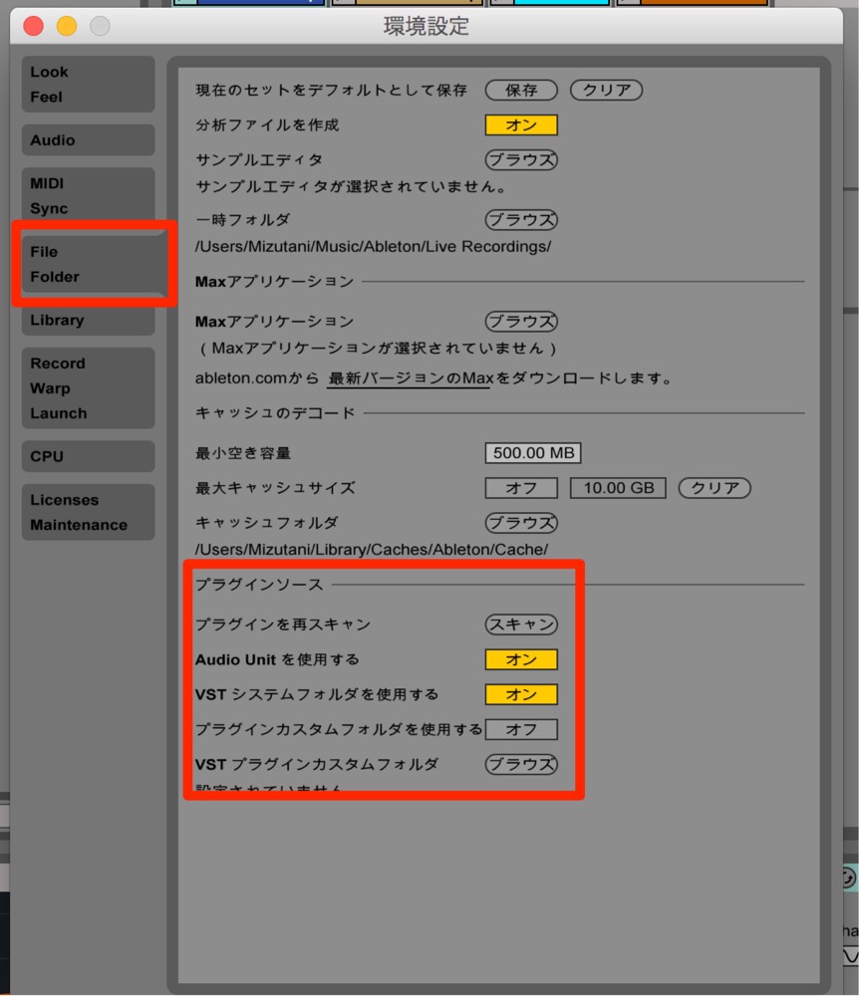Click クリア next to the 保存 button

tap(606, 91)
